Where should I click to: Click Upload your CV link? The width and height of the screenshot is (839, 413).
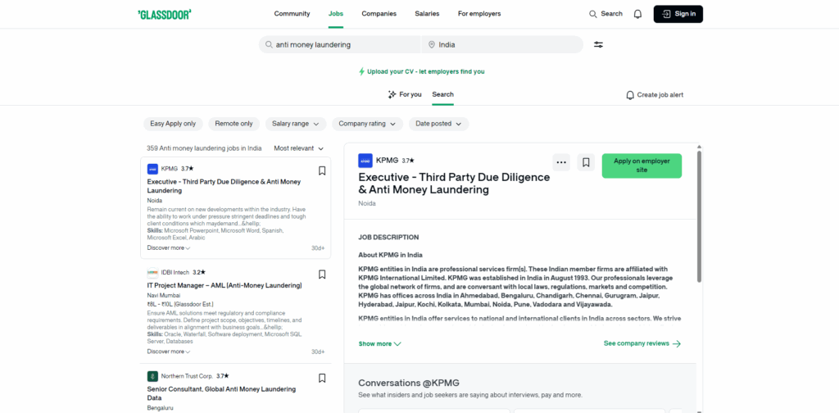(x=422, y=71)
